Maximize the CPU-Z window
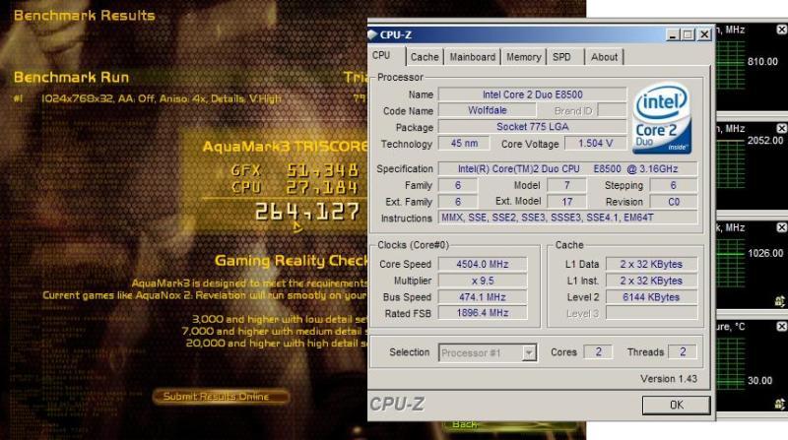The image size is (788, 440). click(x=688, y=34)
